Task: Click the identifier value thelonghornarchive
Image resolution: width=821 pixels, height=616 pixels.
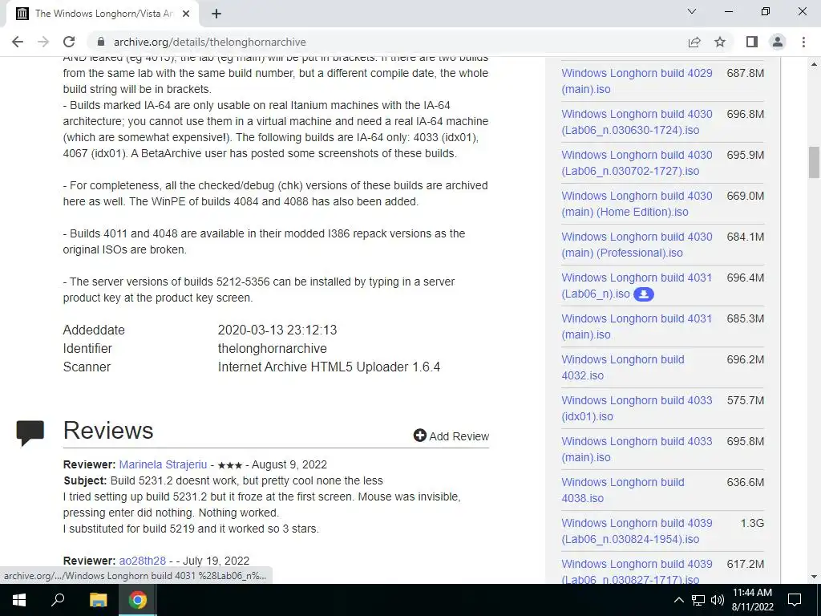Action: pos(273,348)
